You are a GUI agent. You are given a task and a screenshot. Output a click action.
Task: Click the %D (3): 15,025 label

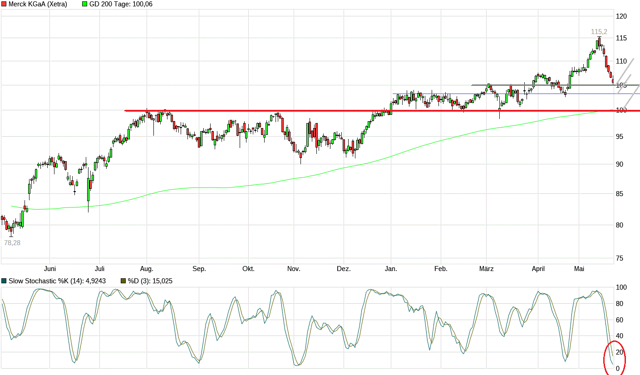tap(150, 281)
